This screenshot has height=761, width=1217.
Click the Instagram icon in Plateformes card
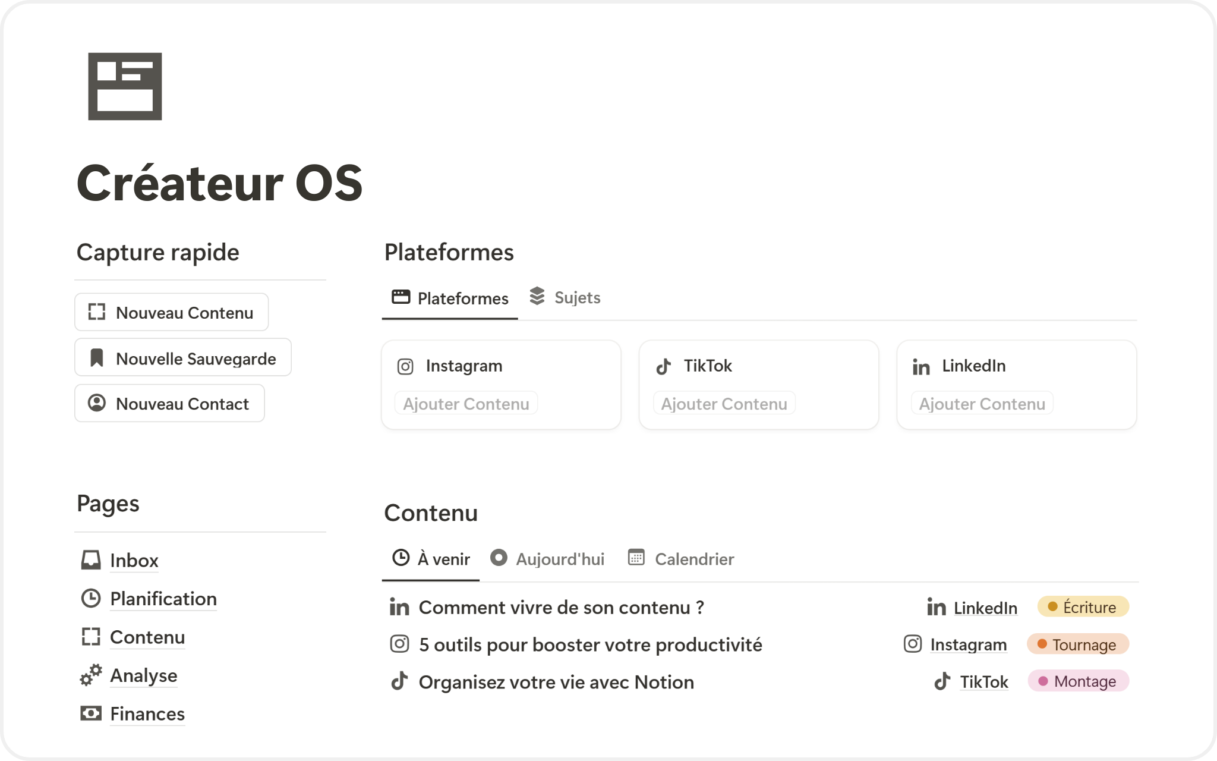click(x=405, y=366)
